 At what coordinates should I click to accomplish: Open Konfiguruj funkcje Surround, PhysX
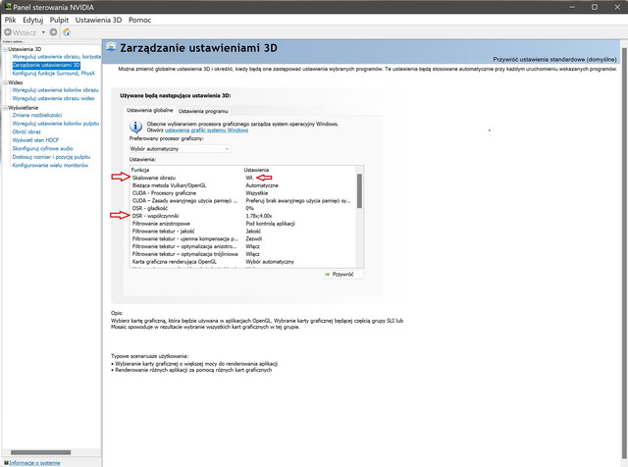click(x=54, y=74)
